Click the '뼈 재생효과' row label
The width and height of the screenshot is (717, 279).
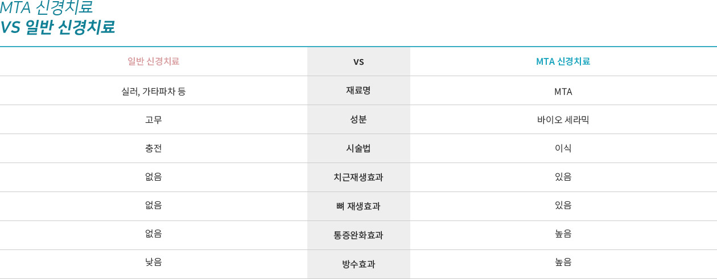358,206
